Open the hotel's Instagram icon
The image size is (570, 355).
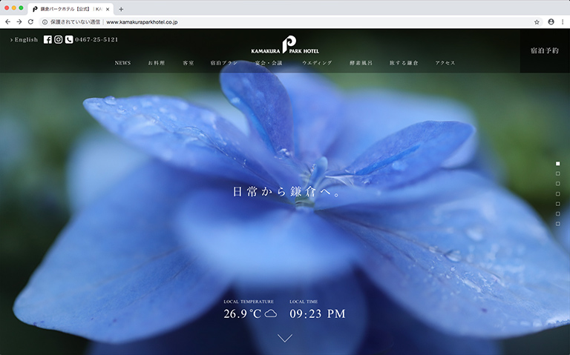pos(58,39)
